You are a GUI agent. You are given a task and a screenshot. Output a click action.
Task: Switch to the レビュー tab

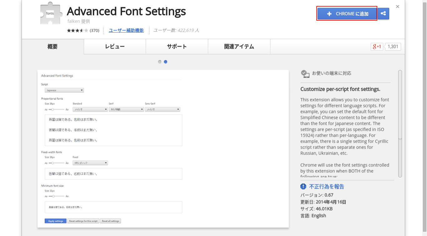click(115, 47)
